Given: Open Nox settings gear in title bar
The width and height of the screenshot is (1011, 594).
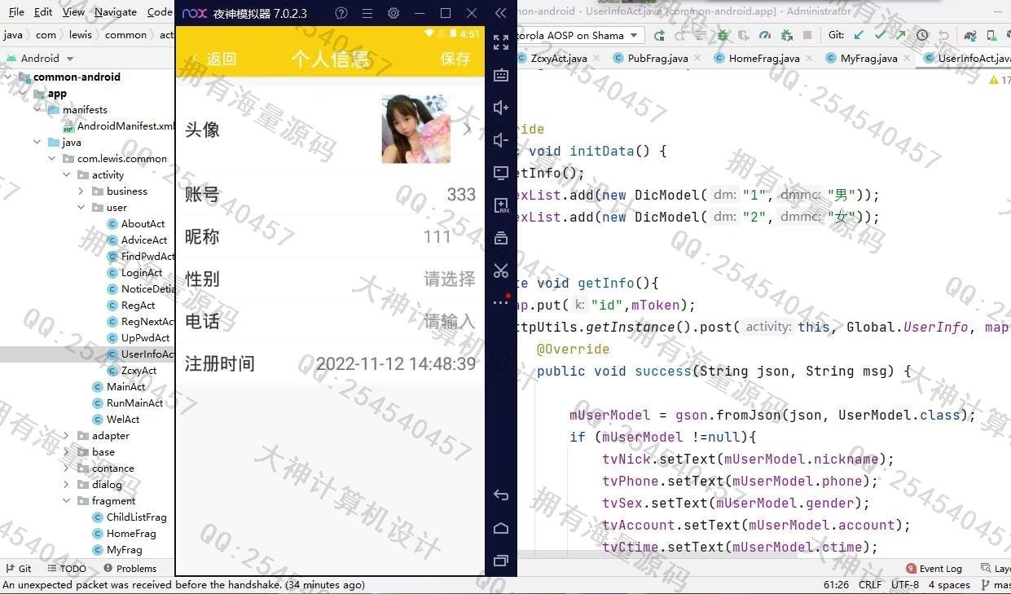Looking at the screenshot, I should 393,13.
